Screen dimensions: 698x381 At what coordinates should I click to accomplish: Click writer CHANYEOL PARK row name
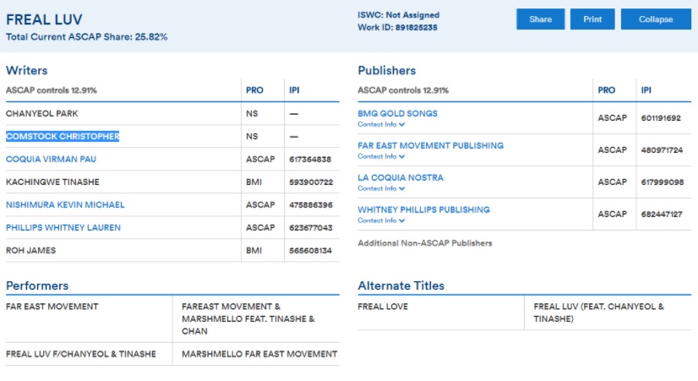[42, 113]
